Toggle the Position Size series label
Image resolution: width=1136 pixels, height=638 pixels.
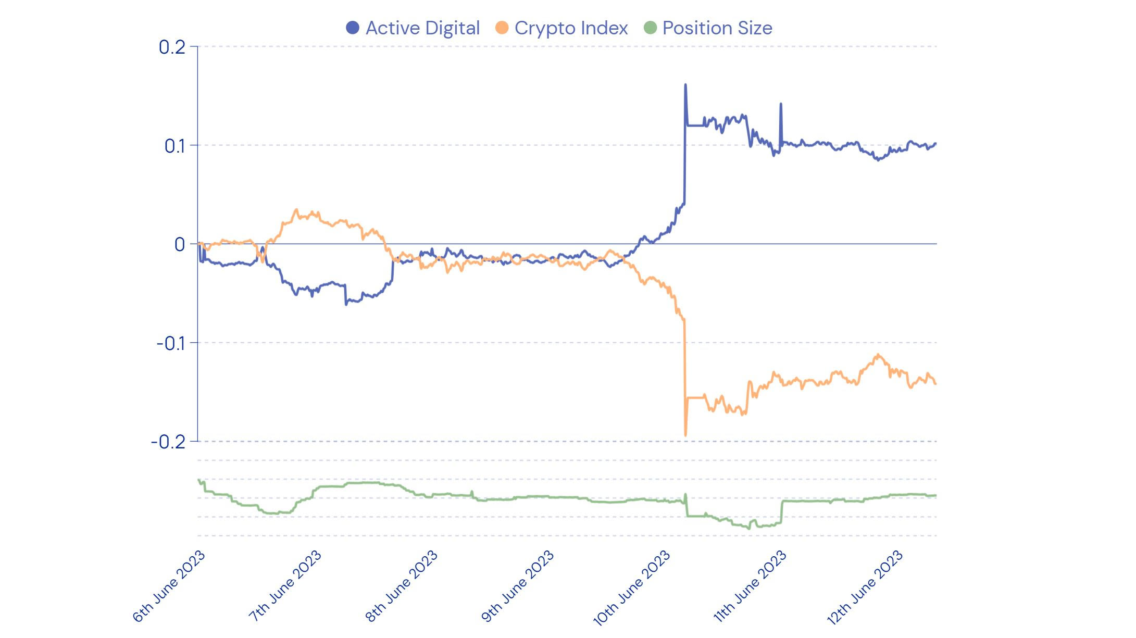click(x=717, y=28)
